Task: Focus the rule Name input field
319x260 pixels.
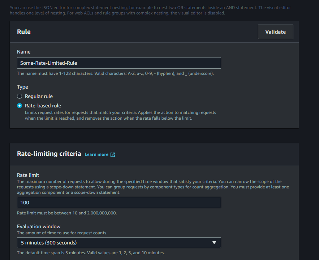Action: 119,63
